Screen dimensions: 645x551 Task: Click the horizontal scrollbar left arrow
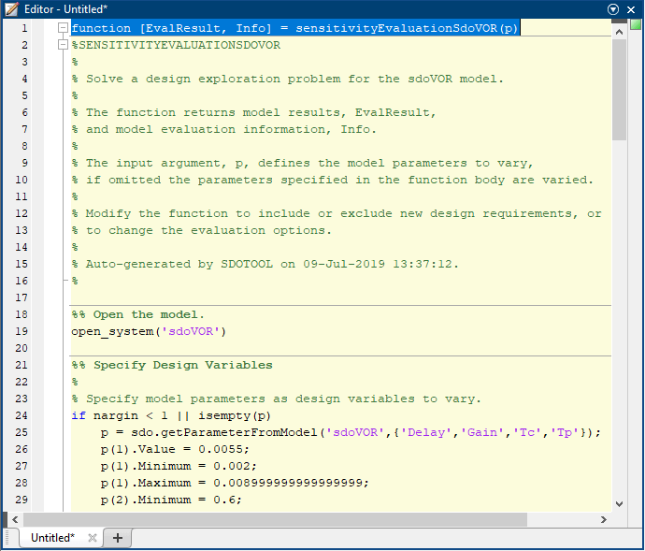[15, 519]
